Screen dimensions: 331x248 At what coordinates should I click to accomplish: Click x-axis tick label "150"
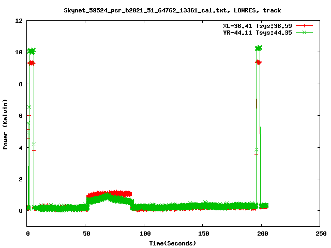tap(203, 234)
